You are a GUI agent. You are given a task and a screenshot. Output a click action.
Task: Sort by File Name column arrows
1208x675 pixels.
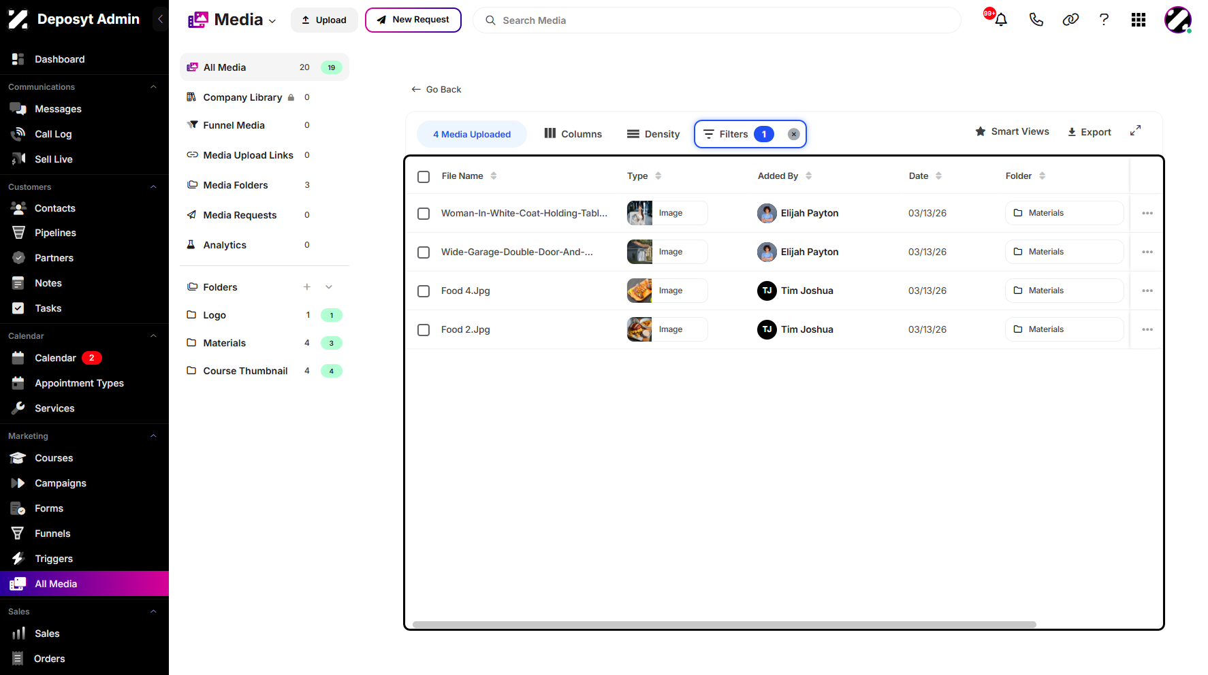click(x=494, y=176)
